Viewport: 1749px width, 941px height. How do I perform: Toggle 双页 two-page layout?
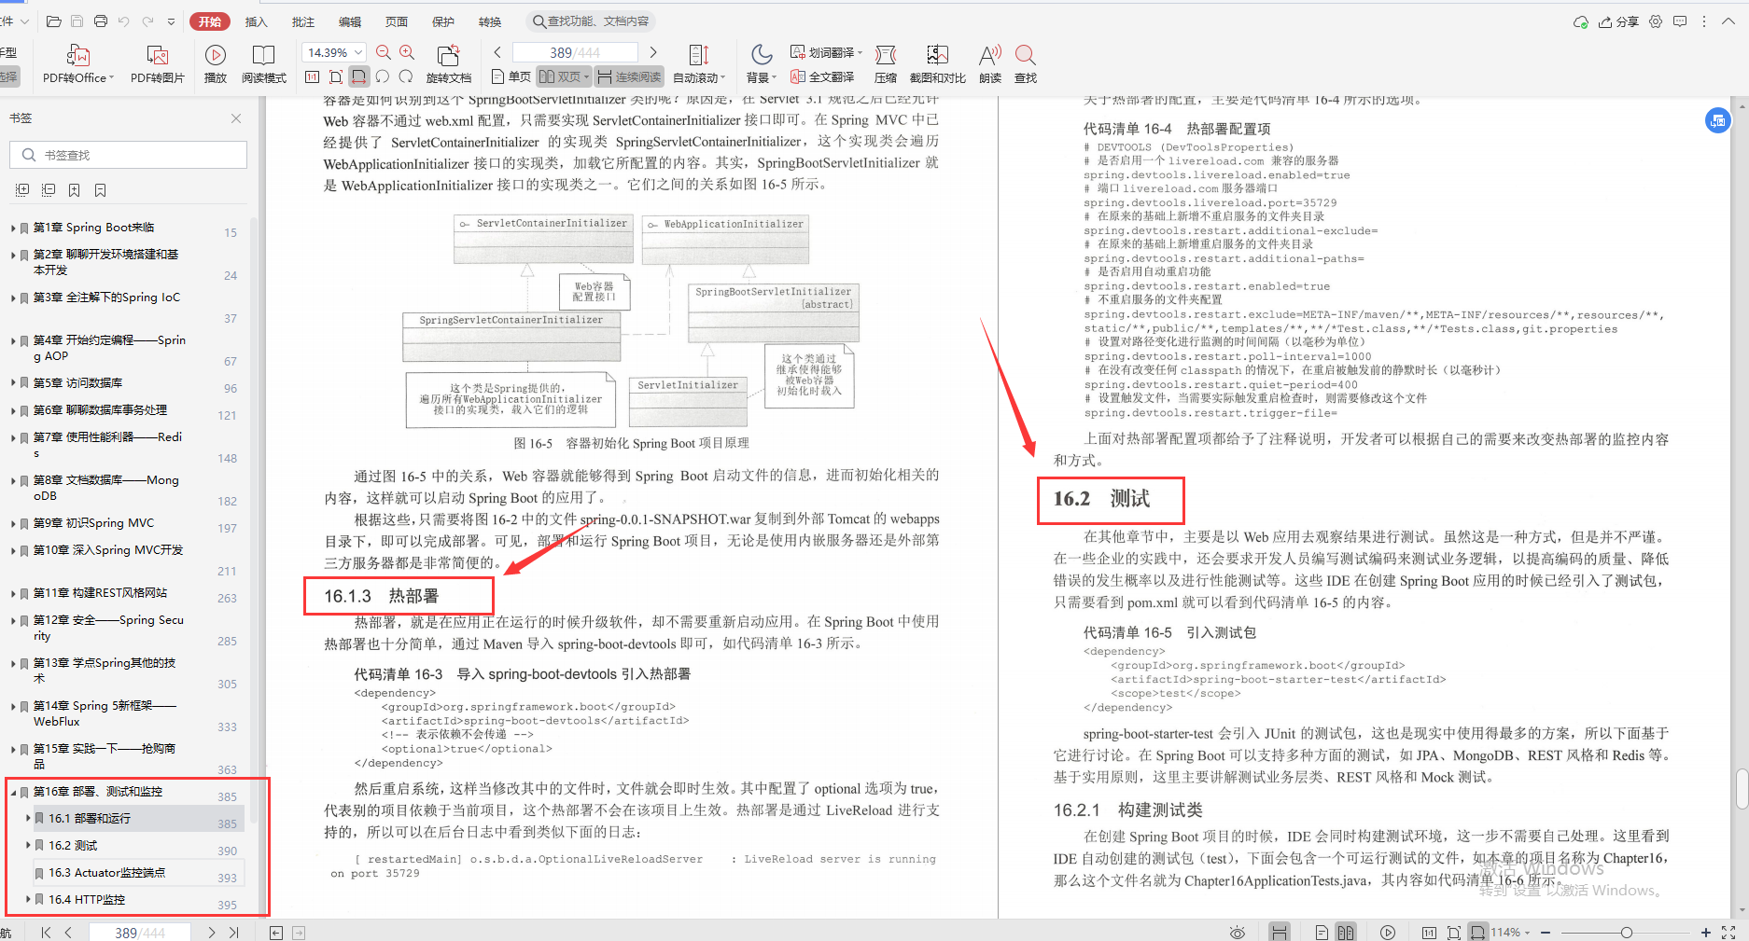pyautogui.click(x=564, y=76)
